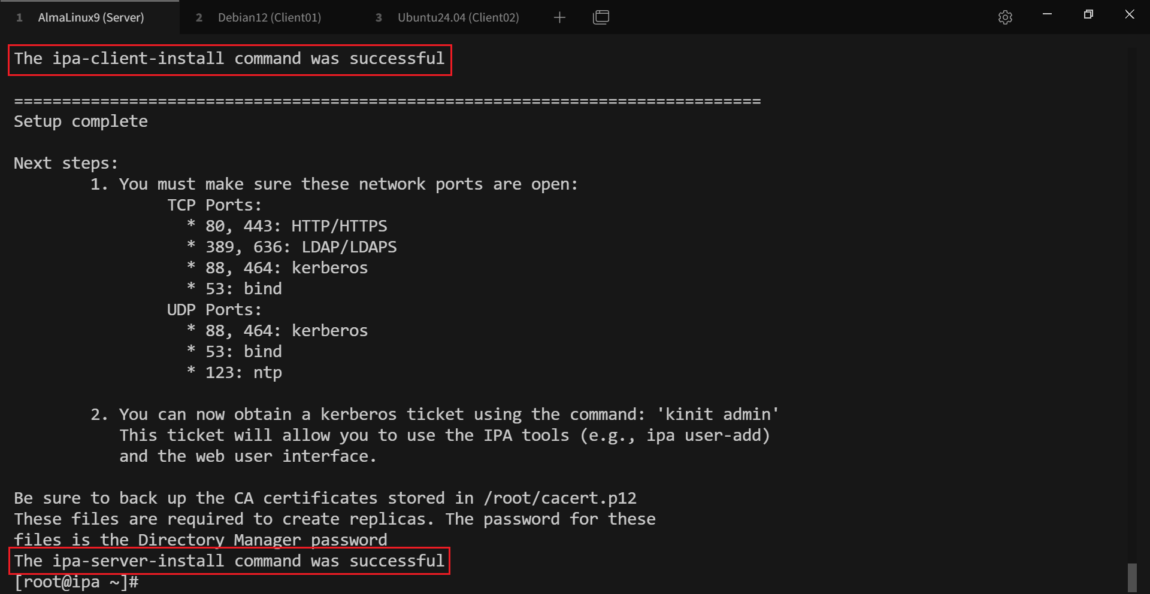The image size is (1150, 594).
Task: Add a new terminal tab with plus icon
Action: click(559, 17)
